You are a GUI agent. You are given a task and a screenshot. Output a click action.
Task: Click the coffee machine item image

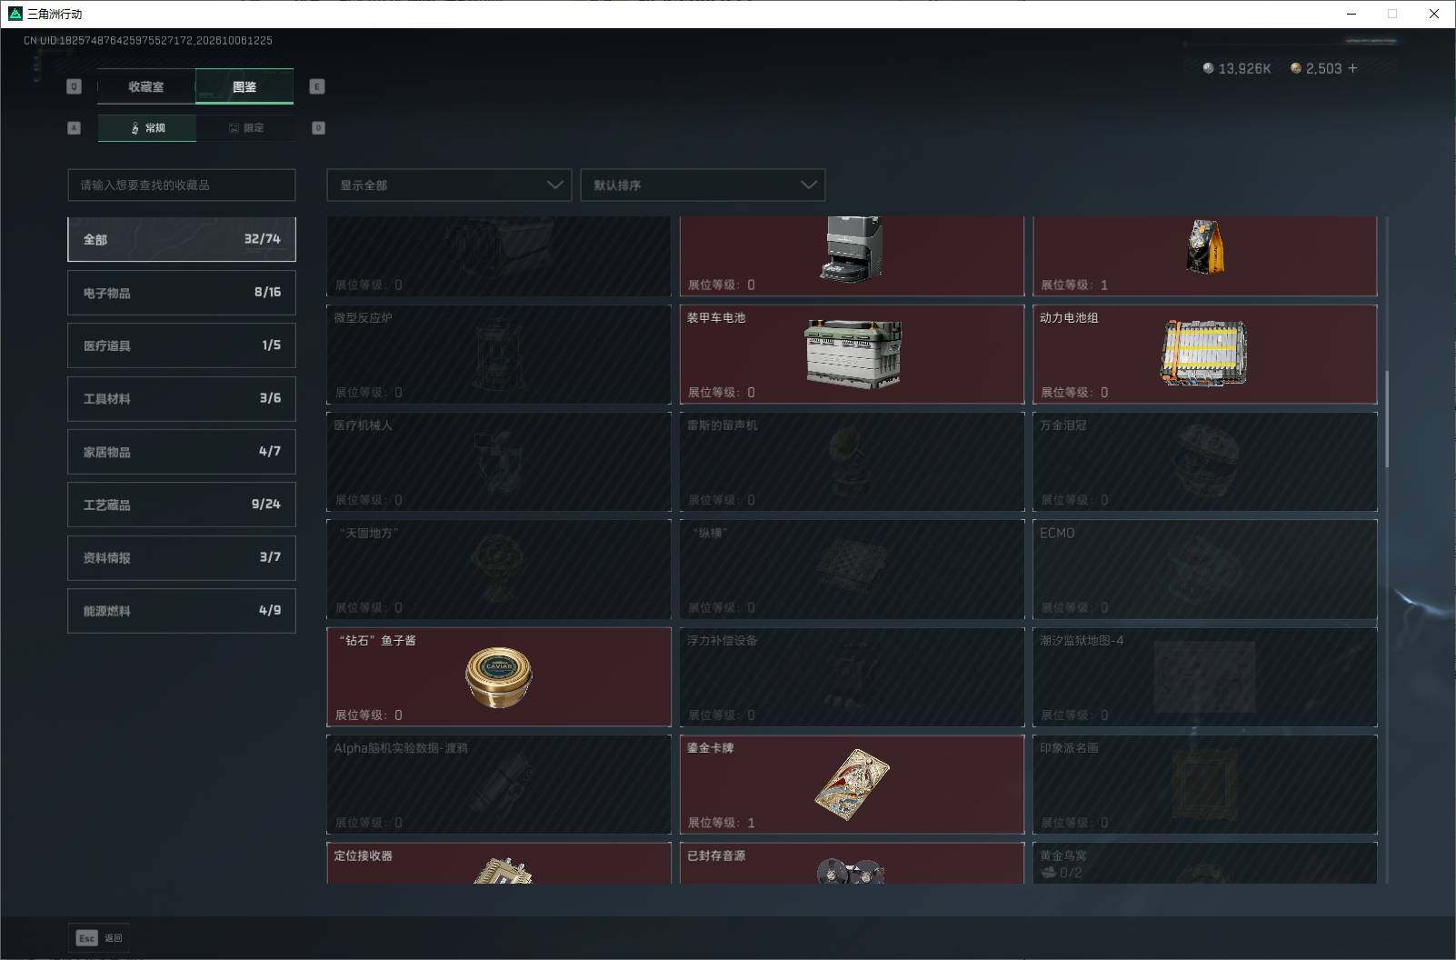coord(852,249)
